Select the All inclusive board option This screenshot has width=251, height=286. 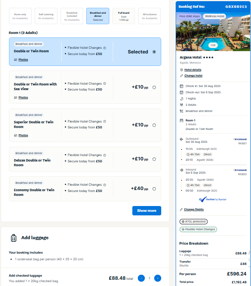click(x=150, y=16)
